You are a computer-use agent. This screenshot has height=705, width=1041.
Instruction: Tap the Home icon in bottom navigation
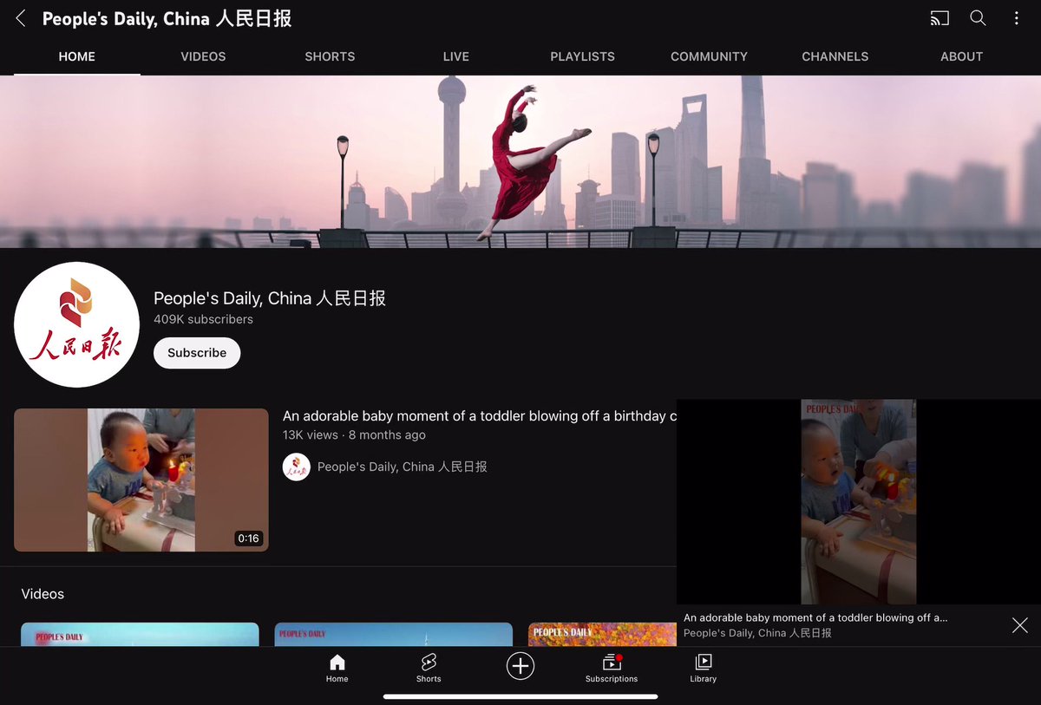(337, 668)
